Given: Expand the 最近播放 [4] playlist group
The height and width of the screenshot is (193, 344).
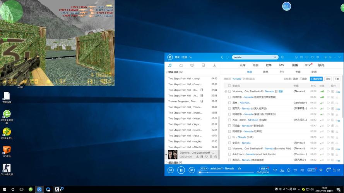Looking at the screenshot, I should (167, 163).
